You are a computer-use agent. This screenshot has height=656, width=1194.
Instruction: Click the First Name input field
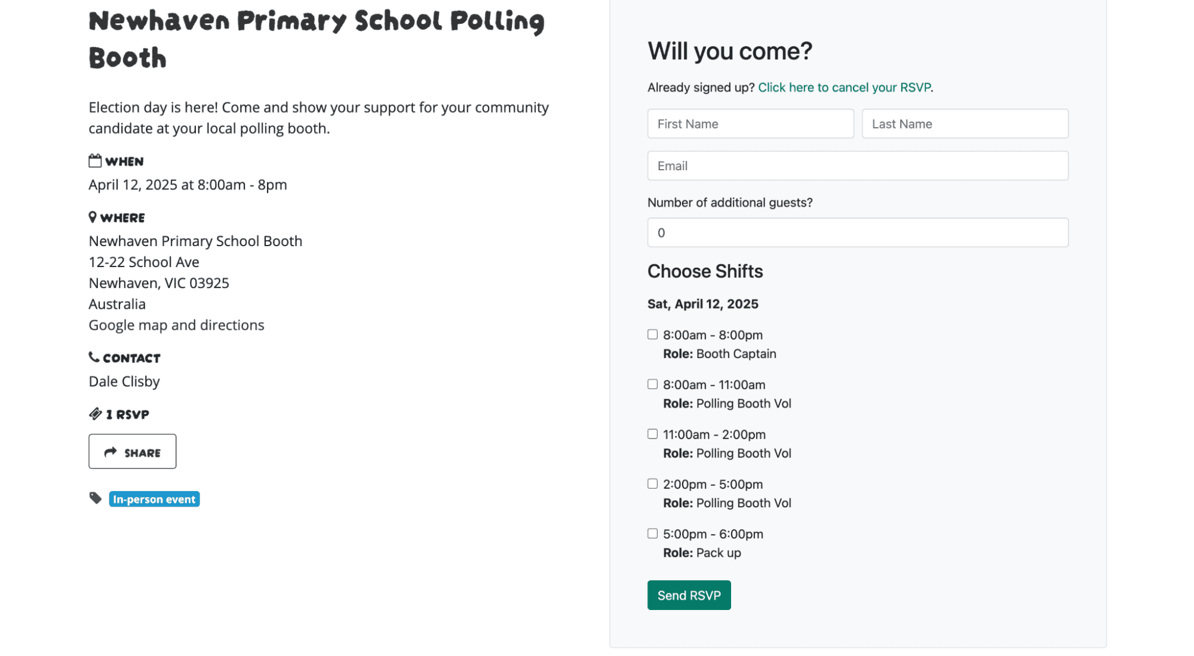(x=750, y=124)
